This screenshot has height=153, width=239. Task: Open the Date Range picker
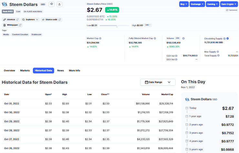click(x=158, y=82)
